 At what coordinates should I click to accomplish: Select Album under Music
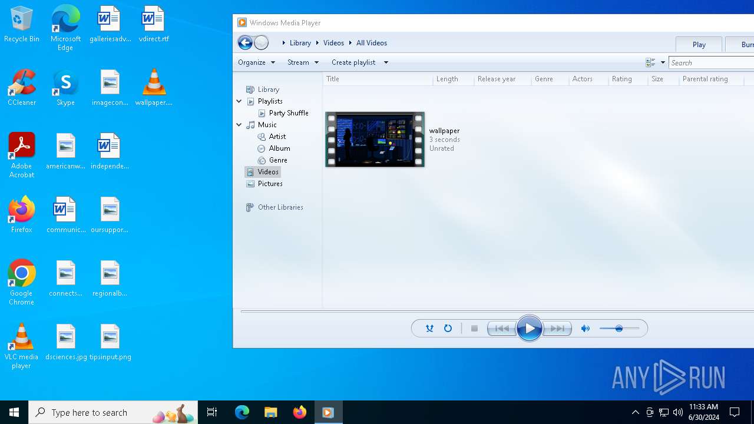[279, 148]
